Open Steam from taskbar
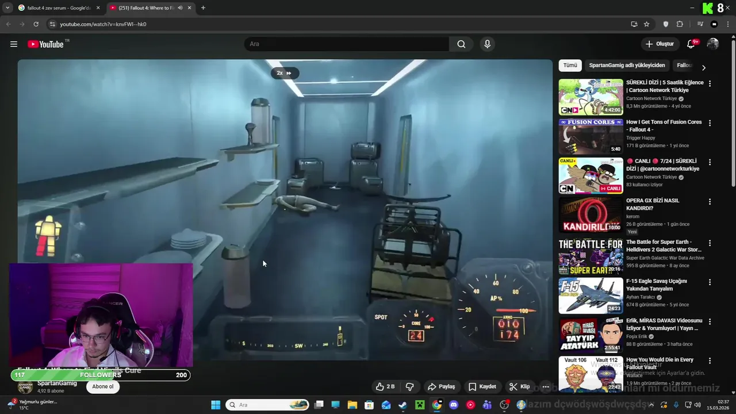Viewport: 736px width, 414px height. [402, 405]
